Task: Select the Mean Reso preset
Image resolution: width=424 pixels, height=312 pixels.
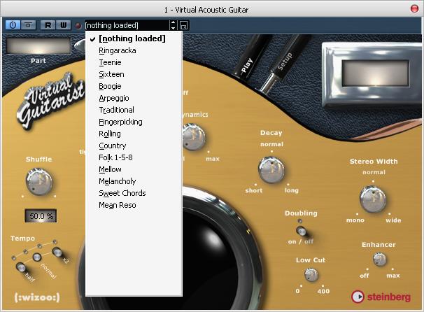Action: (117, 205)
